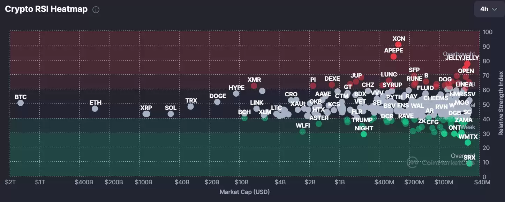This screenshot has width=505, height=202.
Task: Click the CoinMarketCap watermark logo
Action: point(413,162)
